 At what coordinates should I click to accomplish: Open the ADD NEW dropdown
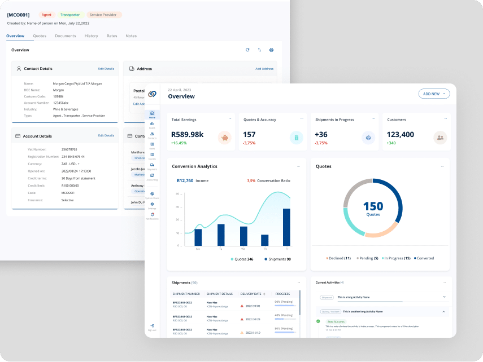click(434, 94)
